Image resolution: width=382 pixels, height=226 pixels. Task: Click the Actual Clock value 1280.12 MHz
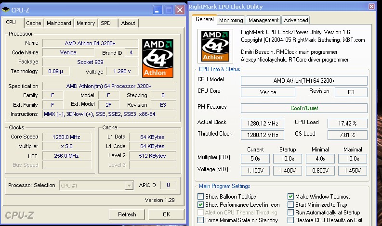point(263,124)
